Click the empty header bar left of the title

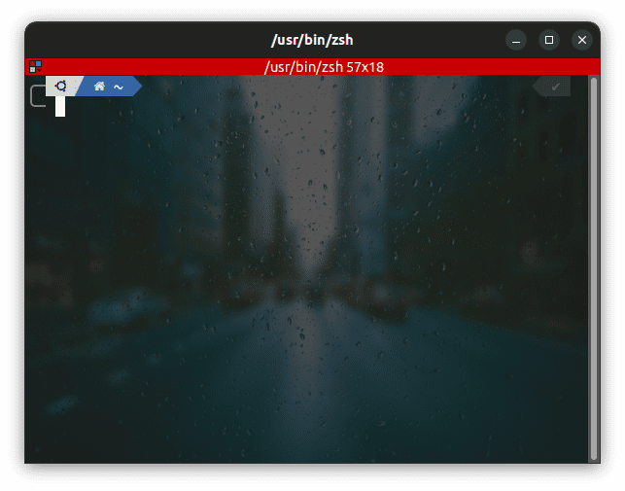146,40
